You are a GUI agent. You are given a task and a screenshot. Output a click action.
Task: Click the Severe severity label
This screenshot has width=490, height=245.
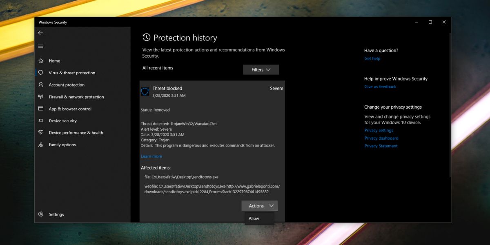coord(276,88)
